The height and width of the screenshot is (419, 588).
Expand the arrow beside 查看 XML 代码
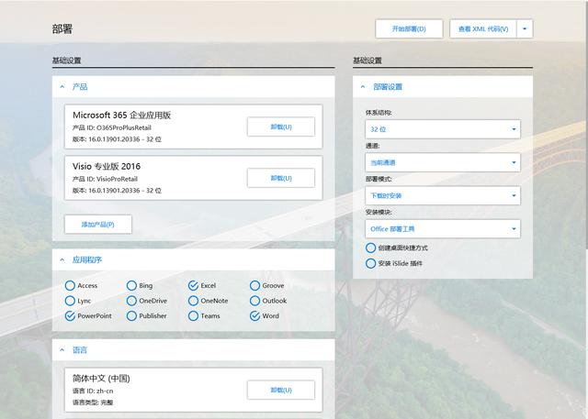pos(525,28)
